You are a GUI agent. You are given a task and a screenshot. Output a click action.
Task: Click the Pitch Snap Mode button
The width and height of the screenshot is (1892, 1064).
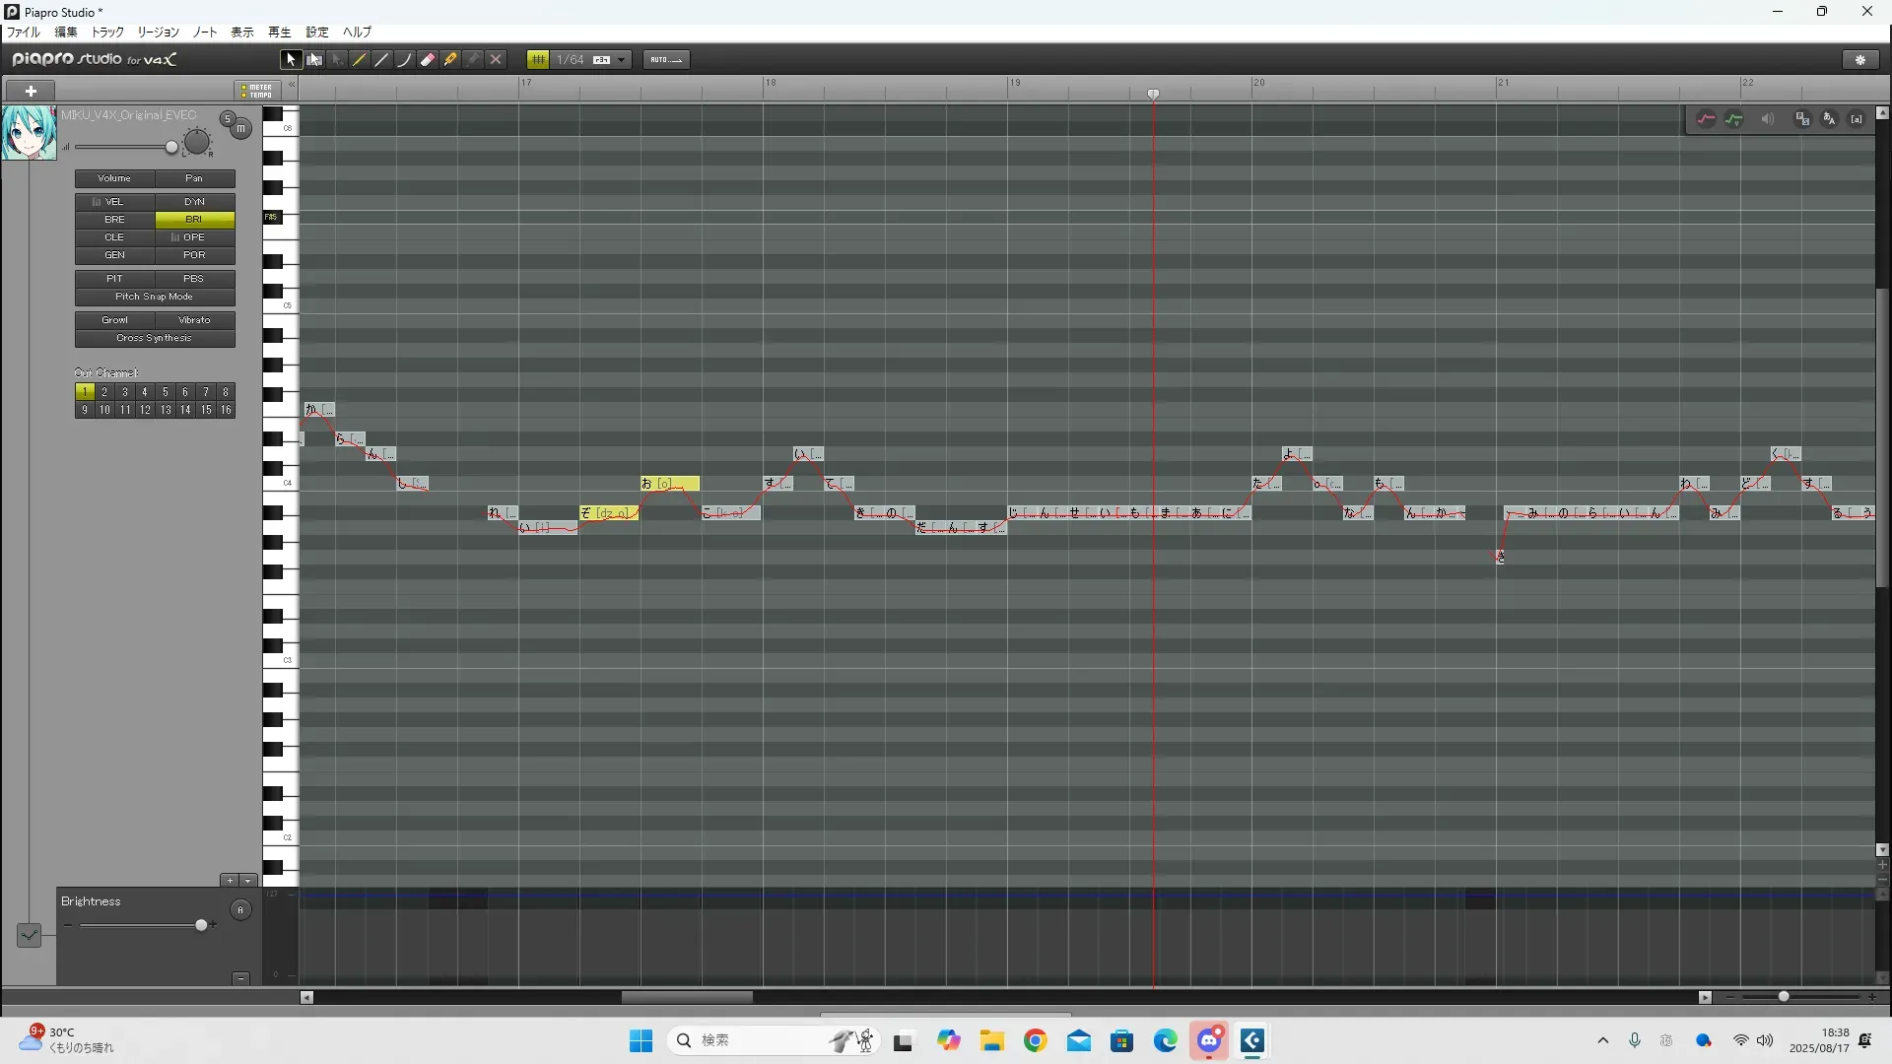click(x=155, y=297)
